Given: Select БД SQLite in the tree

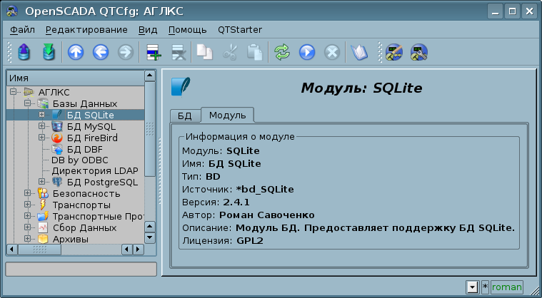Looking at the screenshot, I should click(x=90, y=115).
